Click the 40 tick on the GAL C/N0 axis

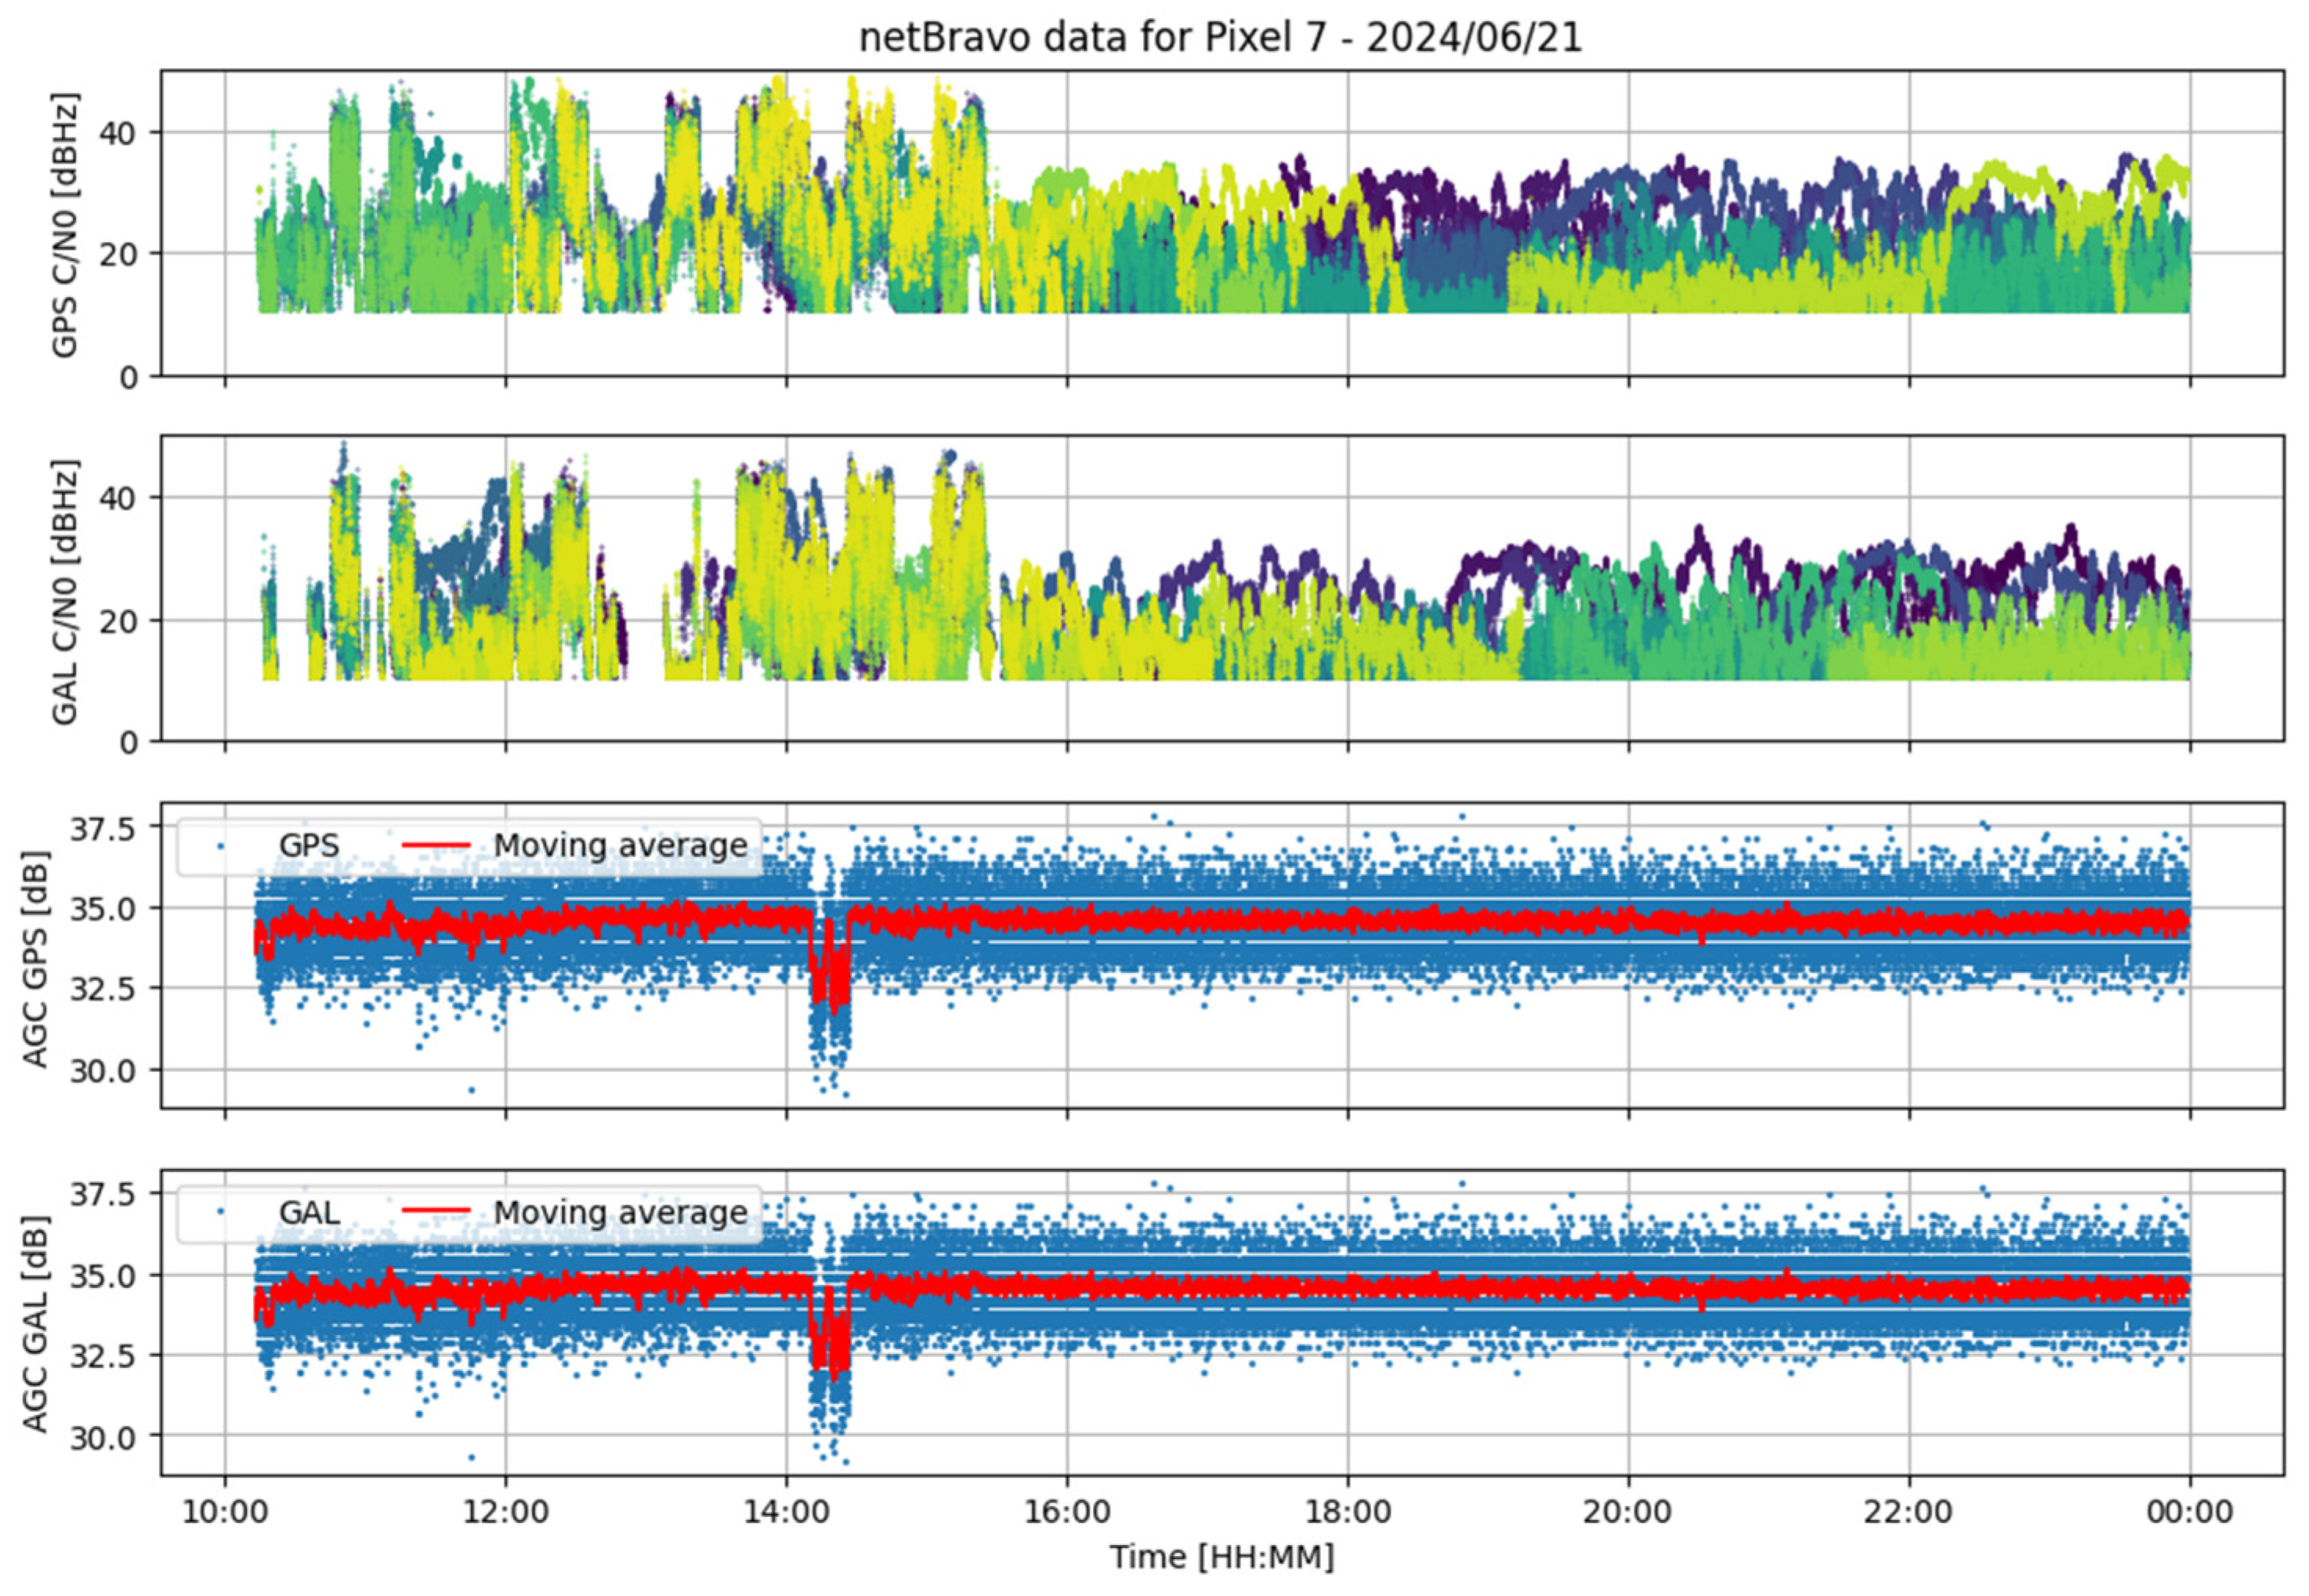[x=119, y=498]
